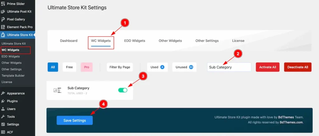This screenshot has height=136, width=319.
Task: Toggle the Sub Category widget switch
Action: pos(123,90)
